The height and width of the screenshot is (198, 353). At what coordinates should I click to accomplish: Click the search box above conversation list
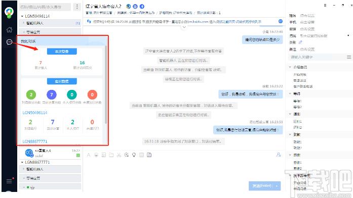[x=45, y=7]
